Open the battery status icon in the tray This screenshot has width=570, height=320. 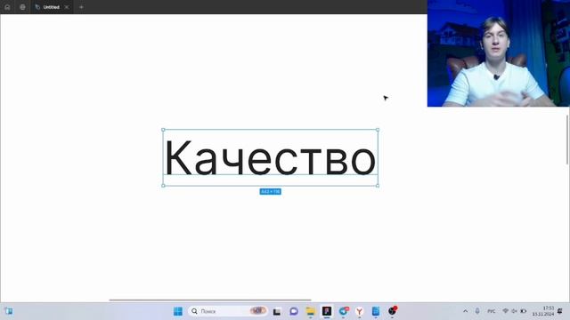[524, 311]
